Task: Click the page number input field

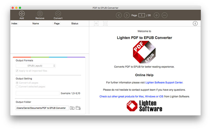Action: (142, 15)
